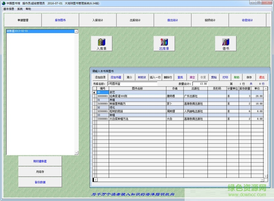Viewport: 274px width, 201px height.
Task: Open the 收款统计 tab
Action: [247, 20]
